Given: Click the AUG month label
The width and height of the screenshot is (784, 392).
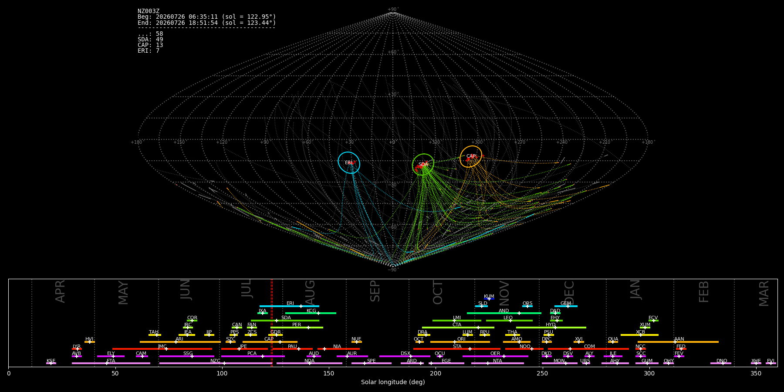Looking at the screenshot, I should 310,292.
